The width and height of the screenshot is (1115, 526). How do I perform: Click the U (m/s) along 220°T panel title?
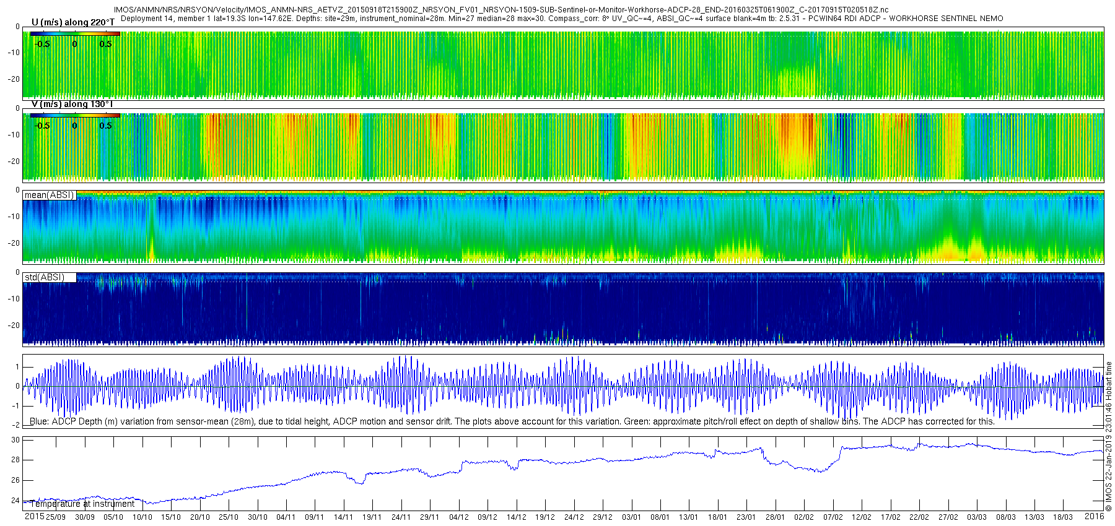coord(73,22)
